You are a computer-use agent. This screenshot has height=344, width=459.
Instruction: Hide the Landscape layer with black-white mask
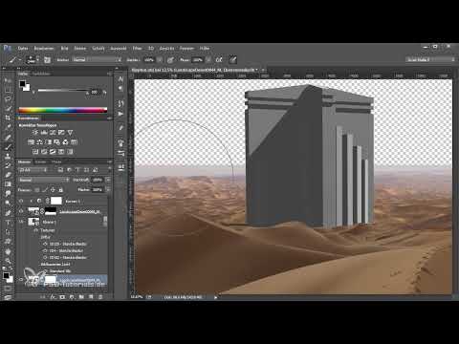tap(21, 211)
